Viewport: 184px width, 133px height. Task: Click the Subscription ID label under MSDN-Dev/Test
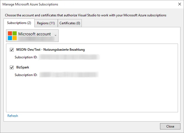(x=26, y=57)
